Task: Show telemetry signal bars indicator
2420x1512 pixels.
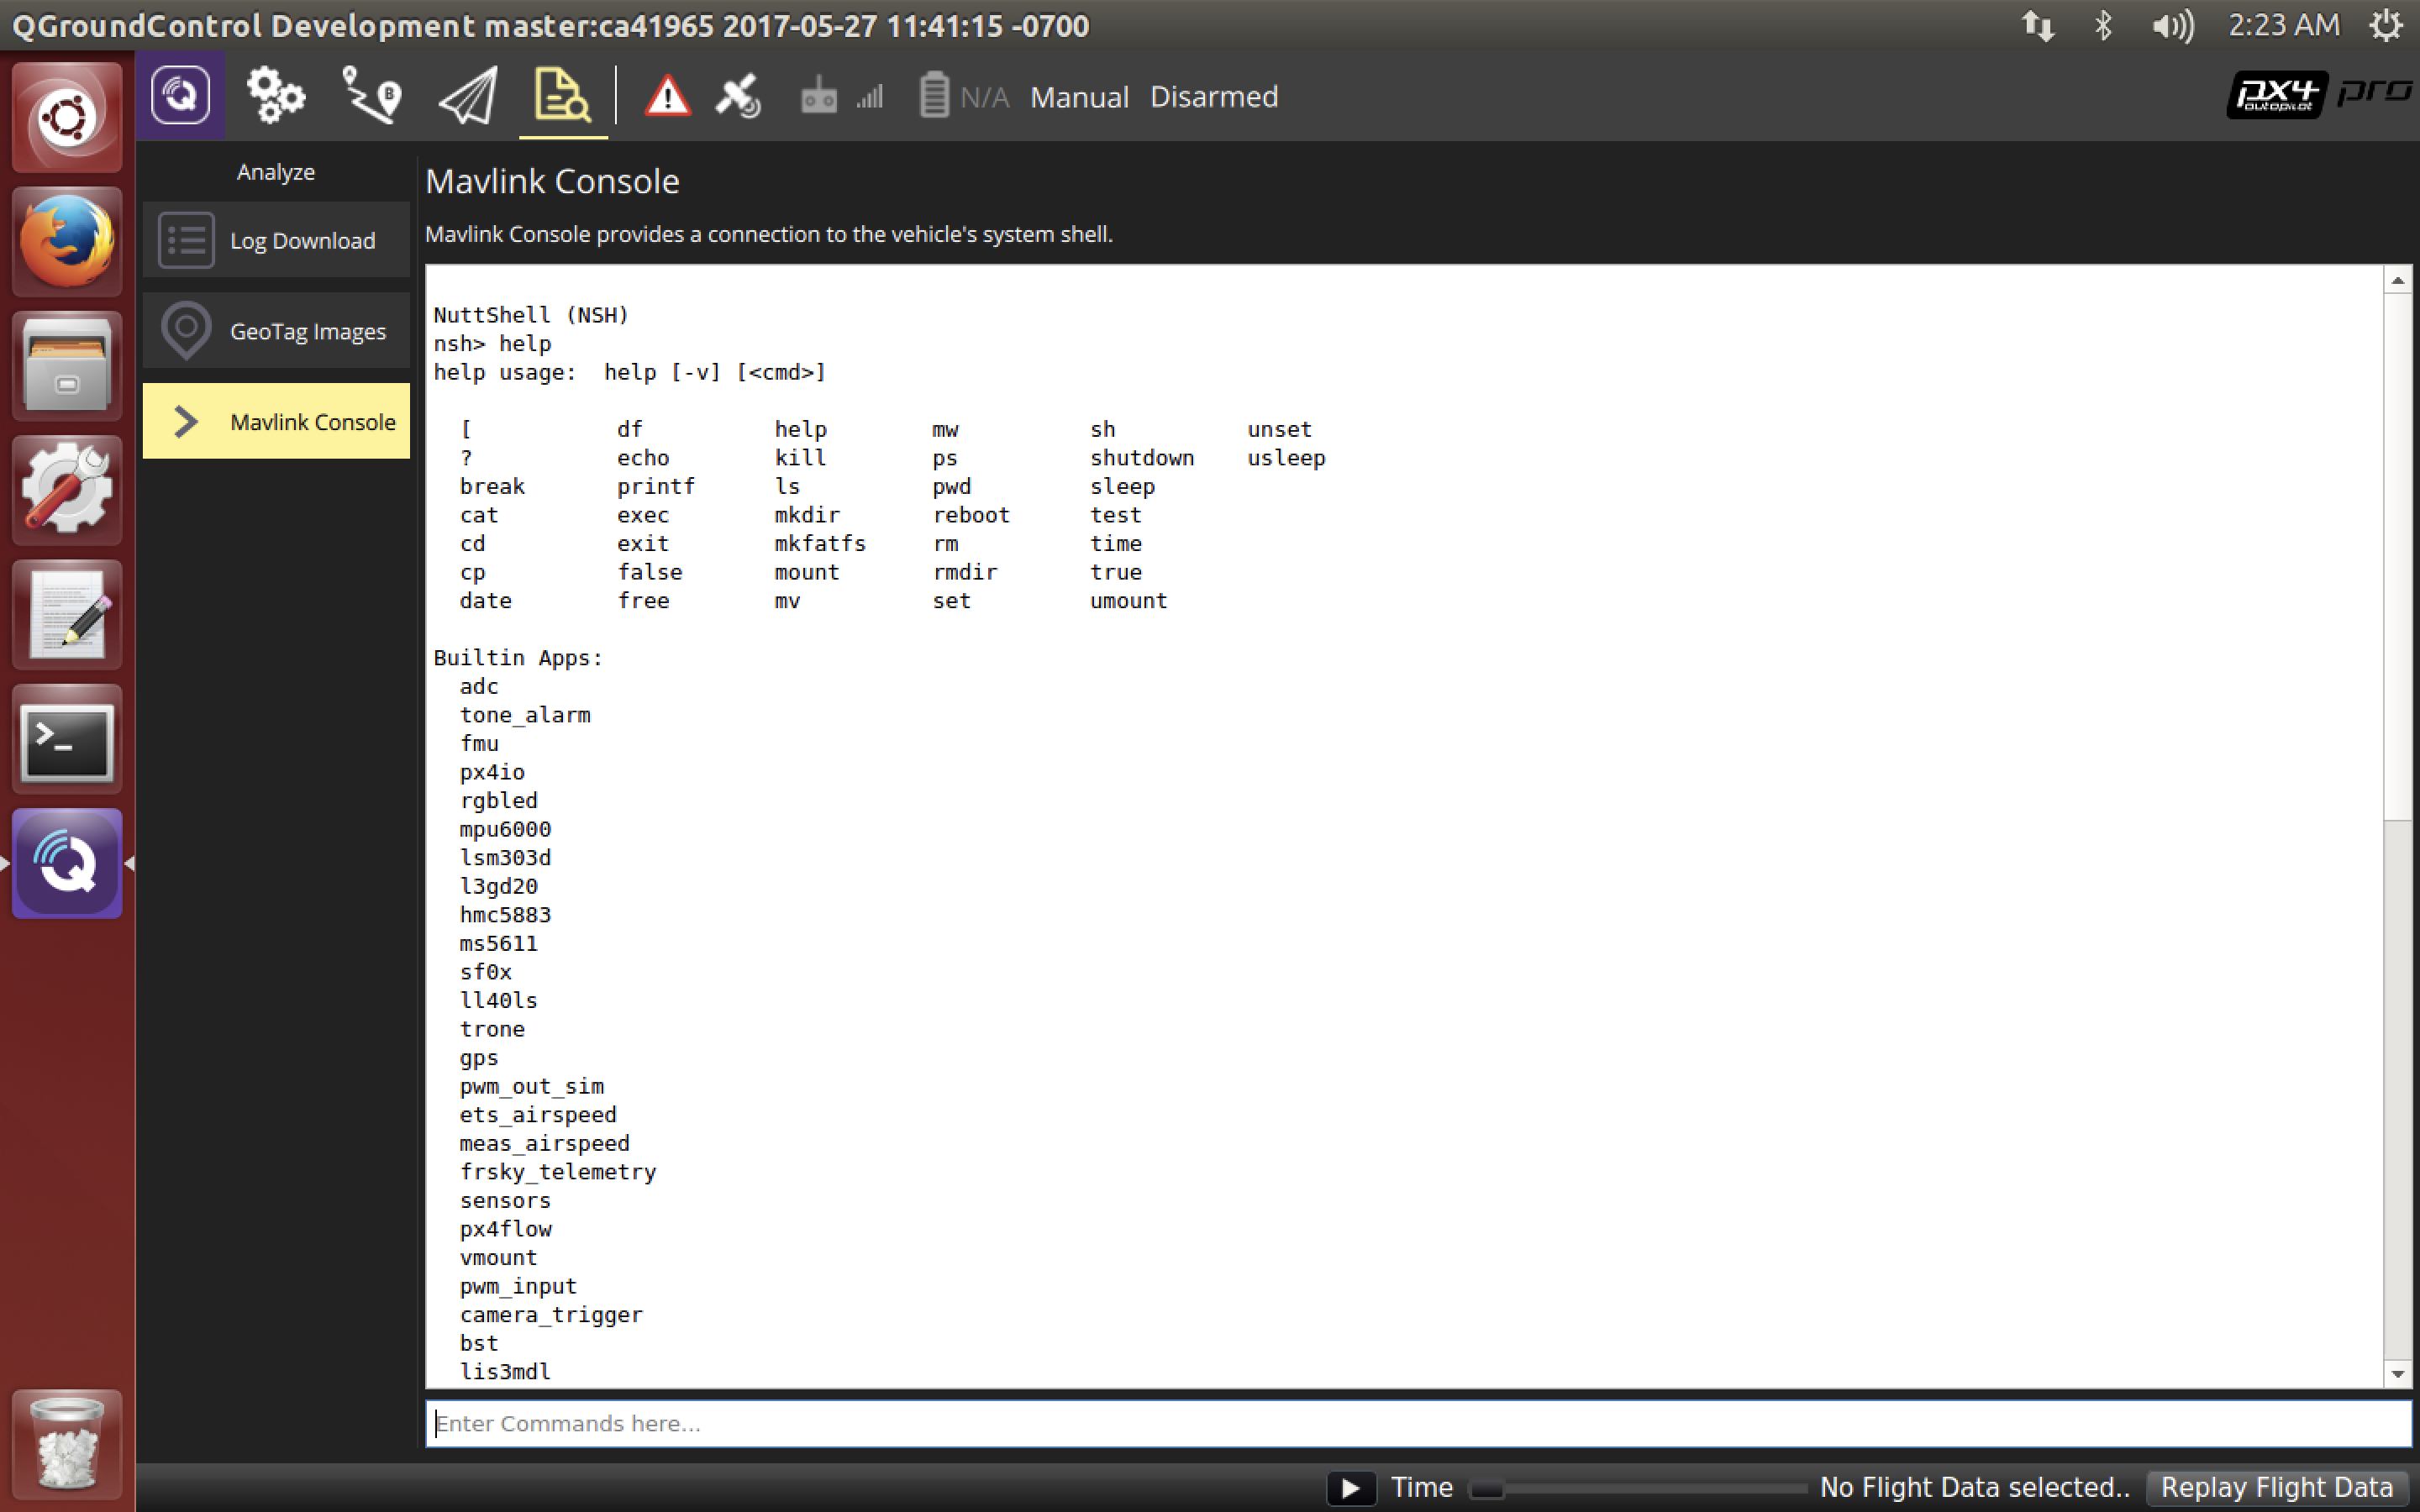Action: coord(870,97)
